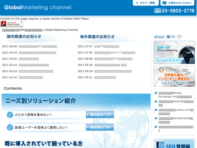Click the envelope icon in contact tab
Viewport: 197px width, 148px height.
coord(164,3)
